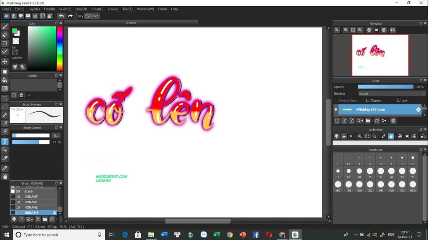Open the Window menu
Image resolution: width=428 pixels, height=240 pixels.
click(x=145, y=9)
